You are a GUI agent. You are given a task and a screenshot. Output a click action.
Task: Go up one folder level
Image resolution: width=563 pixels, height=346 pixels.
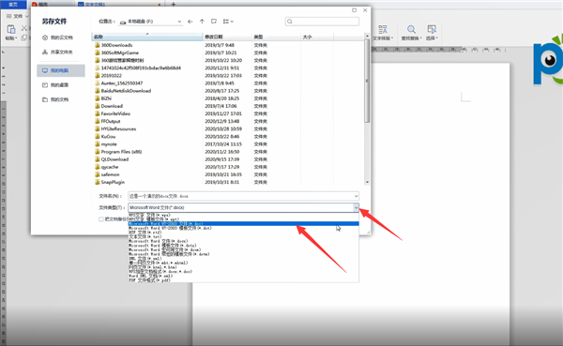pos(202,22)
